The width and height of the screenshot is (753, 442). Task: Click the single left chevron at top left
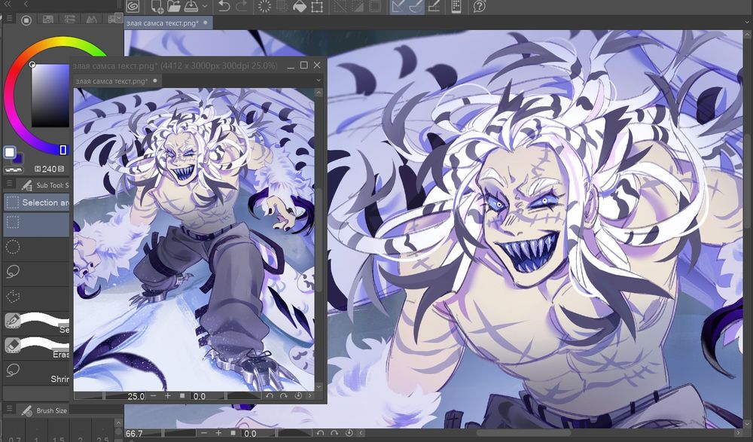tap(26, 3)
